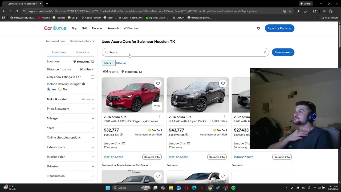Image resolution: width=341 pixels, height=192 pixels.
Task: Expand Years filter
Action: (x=71, y=128)
